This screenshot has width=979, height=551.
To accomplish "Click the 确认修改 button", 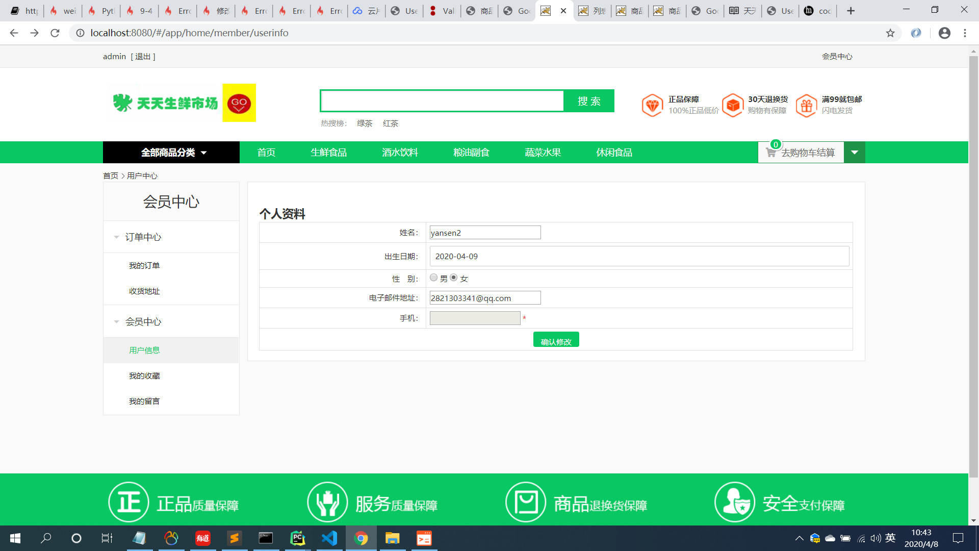I will click(x=556, y=340).
